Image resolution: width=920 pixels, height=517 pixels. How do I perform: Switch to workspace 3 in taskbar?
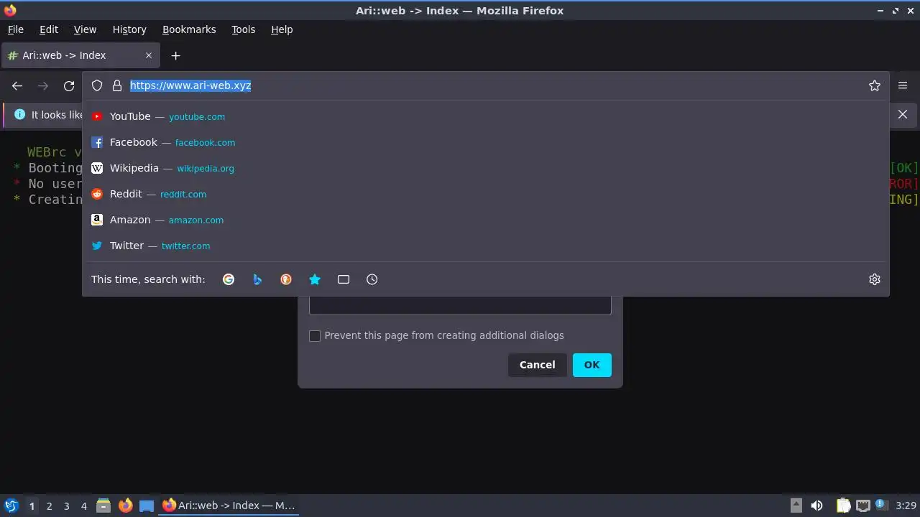pos(66,506)
